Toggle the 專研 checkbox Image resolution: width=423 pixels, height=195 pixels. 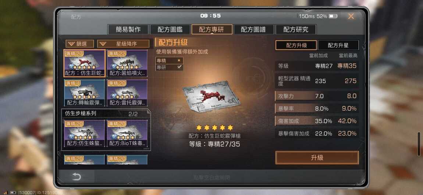[x=179, y=67]
